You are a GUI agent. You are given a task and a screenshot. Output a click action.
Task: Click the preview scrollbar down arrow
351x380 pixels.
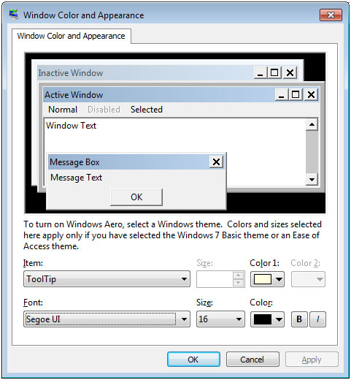pos(312,180)
